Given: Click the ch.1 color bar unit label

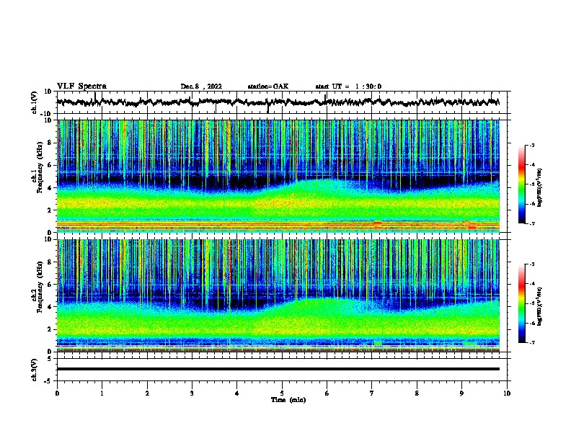Looking at the screenshot, I should pos(539,188).
